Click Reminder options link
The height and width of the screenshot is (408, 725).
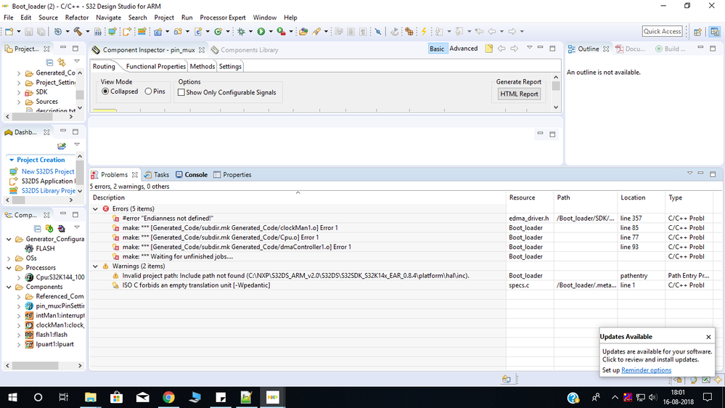(x=646, y=370)
